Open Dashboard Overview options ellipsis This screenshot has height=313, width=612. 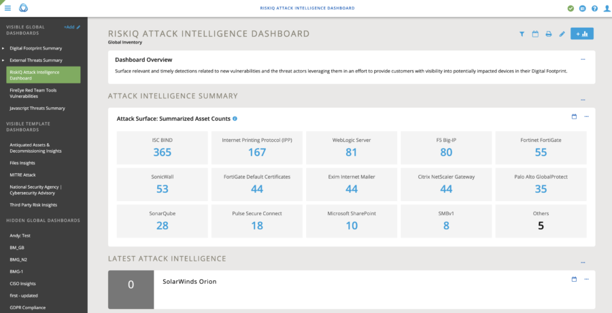click(x=583, y=60)
